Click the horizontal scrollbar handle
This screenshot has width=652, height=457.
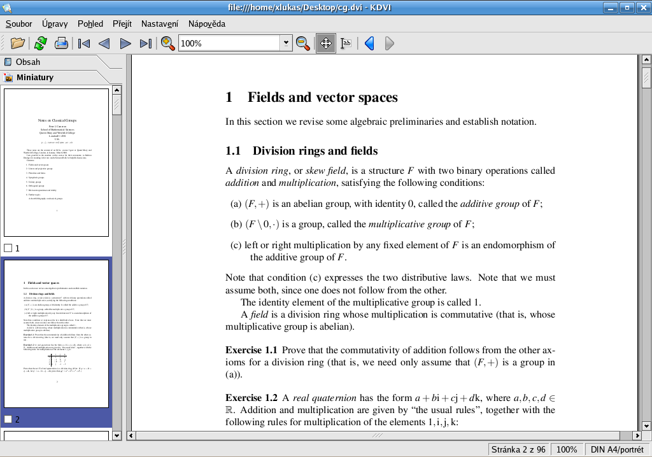(x=378, y=436)
